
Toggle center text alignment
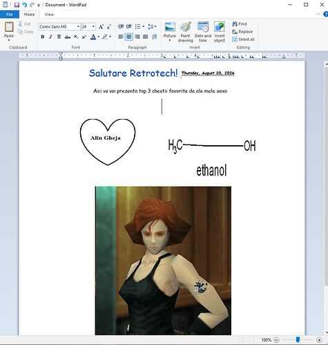(129, 37)
